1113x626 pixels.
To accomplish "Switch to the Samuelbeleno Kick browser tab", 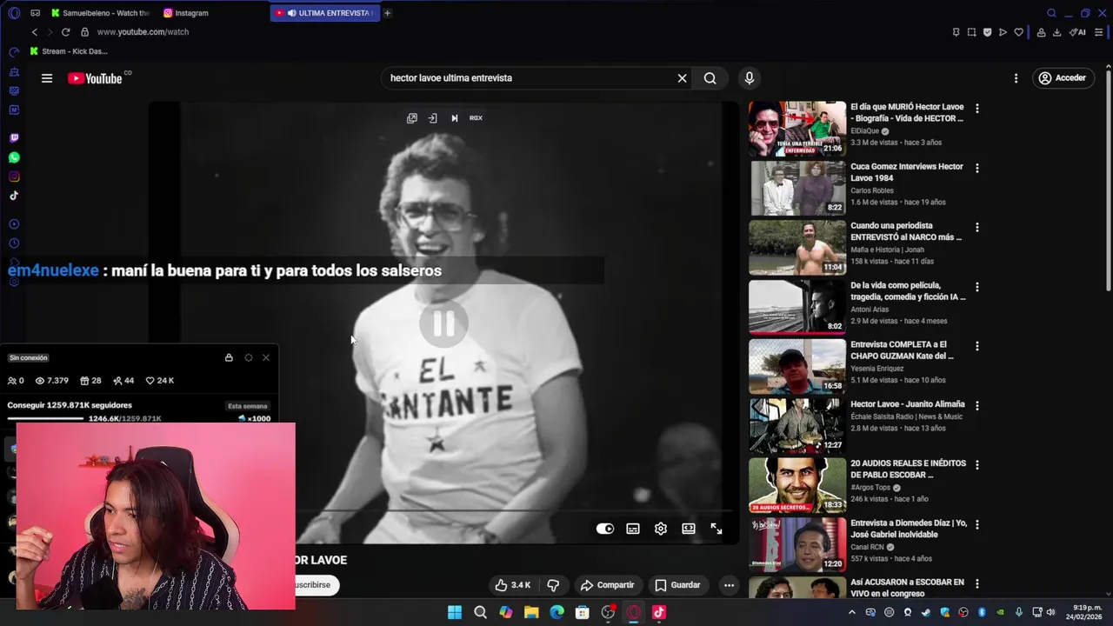I will [x=101, y=13].
